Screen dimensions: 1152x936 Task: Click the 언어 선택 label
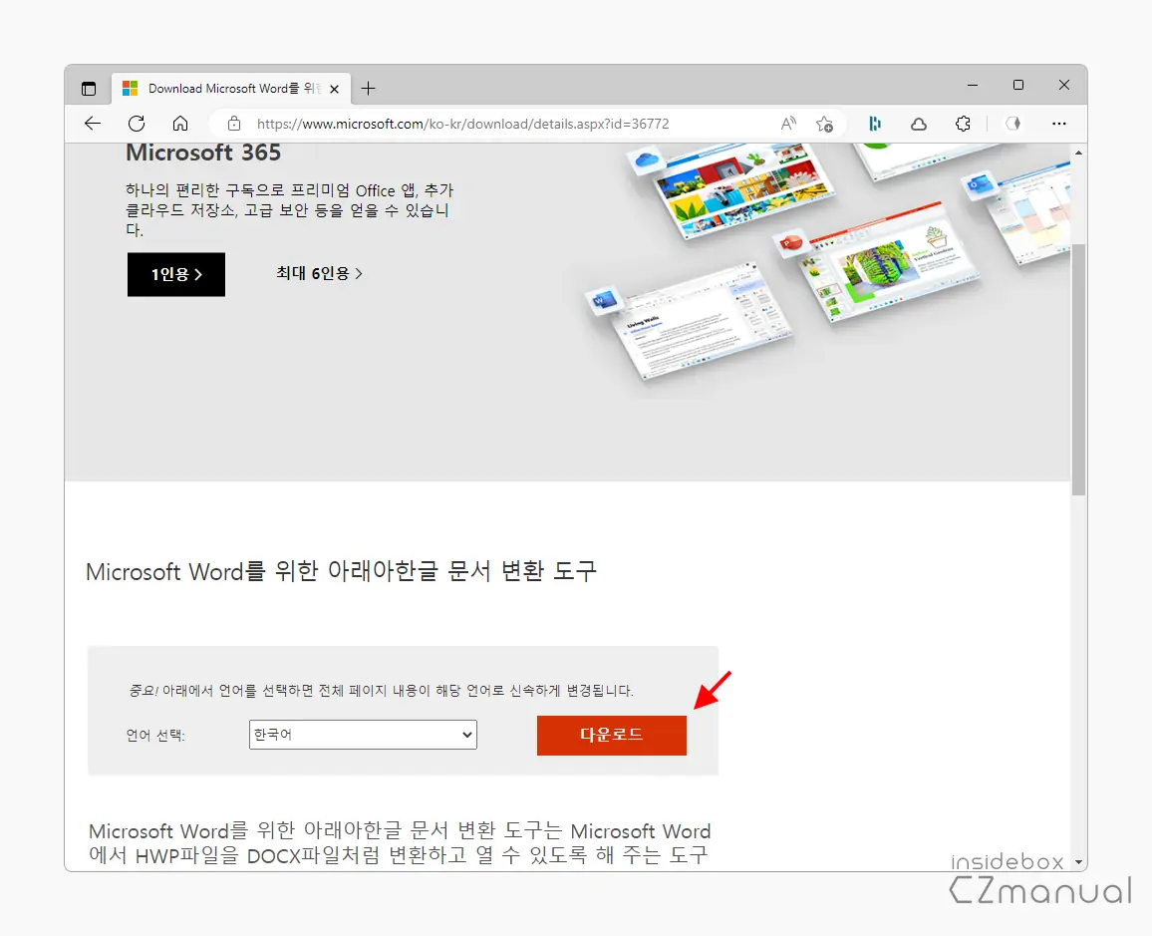155,736
